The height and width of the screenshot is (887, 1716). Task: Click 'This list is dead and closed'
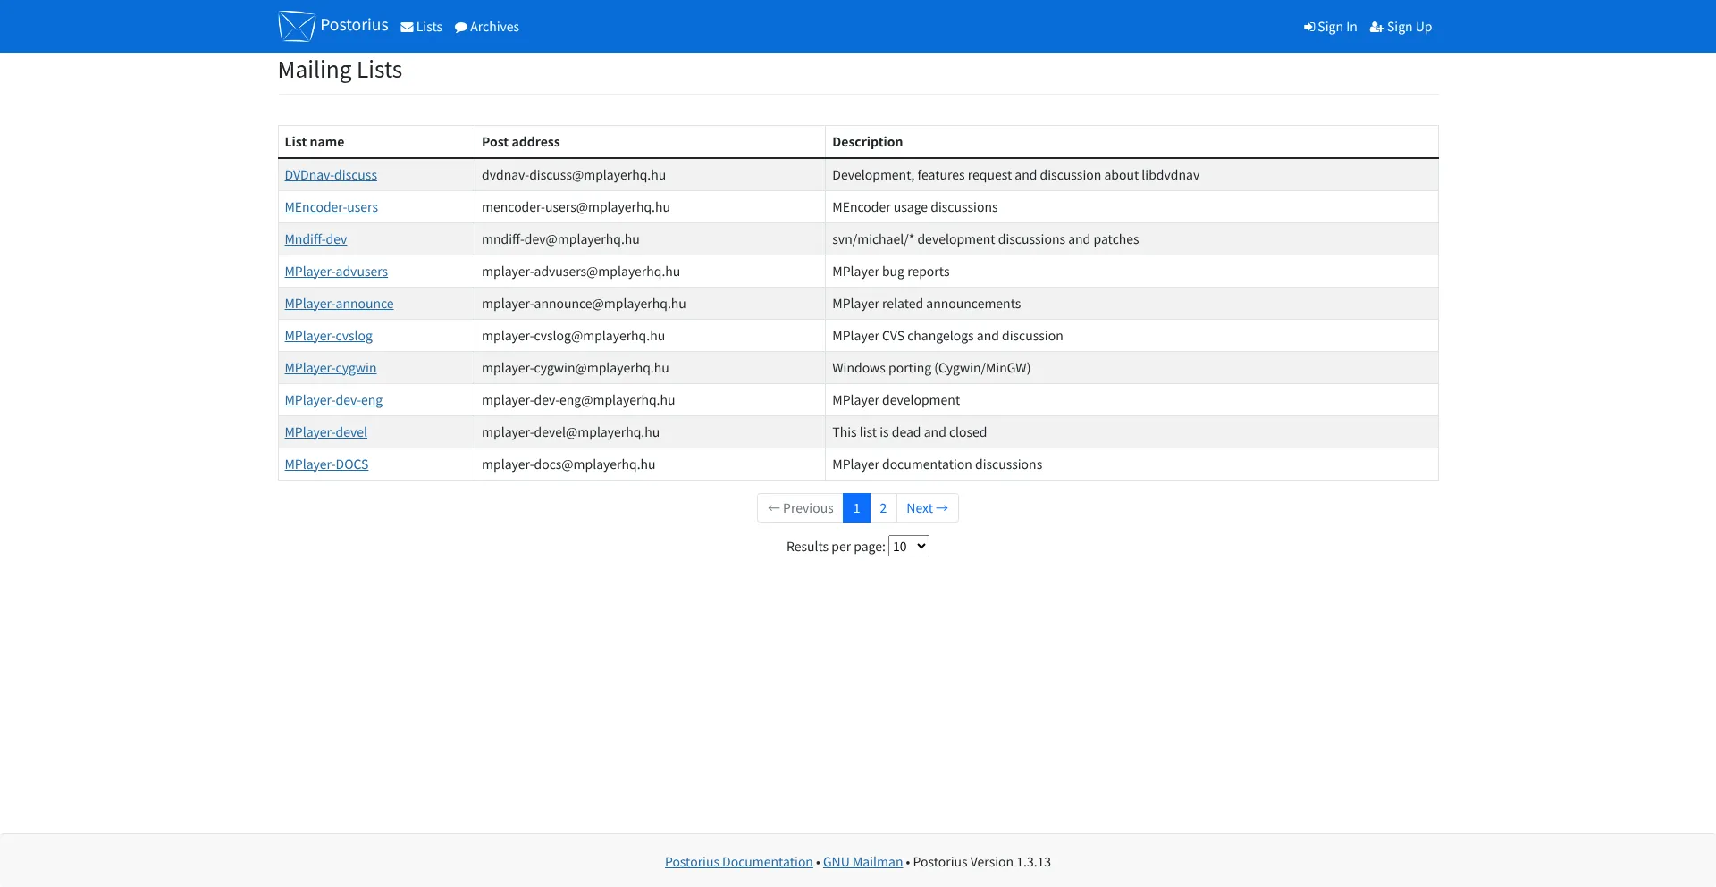(909, 432)
